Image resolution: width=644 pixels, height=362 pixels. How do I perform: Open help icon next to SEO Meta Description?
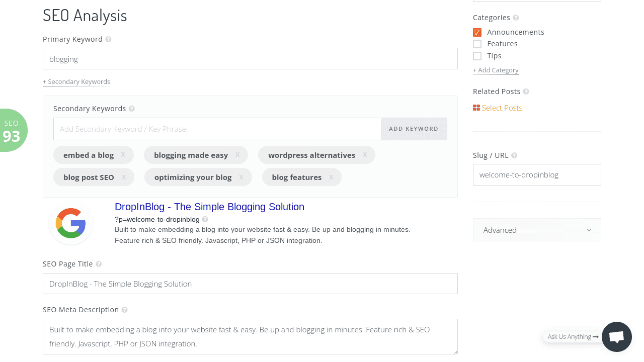tap(124, 310)
